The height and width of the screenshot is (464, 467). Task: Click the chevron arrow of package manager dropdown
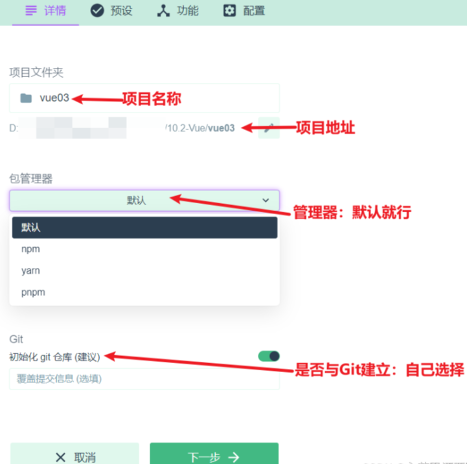266,201
